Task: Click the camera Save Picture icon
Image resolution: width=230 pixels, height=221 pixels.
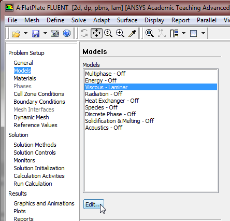Action: 55,33
